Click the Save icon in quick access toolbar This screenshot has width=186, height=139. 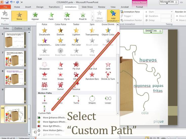pos(7,2)
